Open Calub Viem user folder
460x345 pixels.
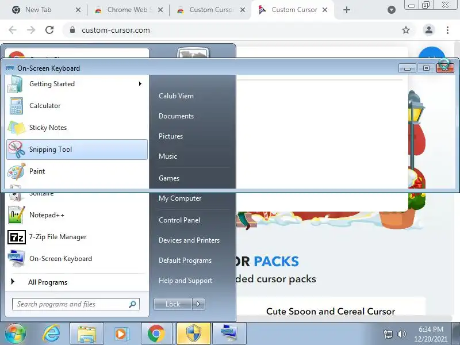click(176, 96)
